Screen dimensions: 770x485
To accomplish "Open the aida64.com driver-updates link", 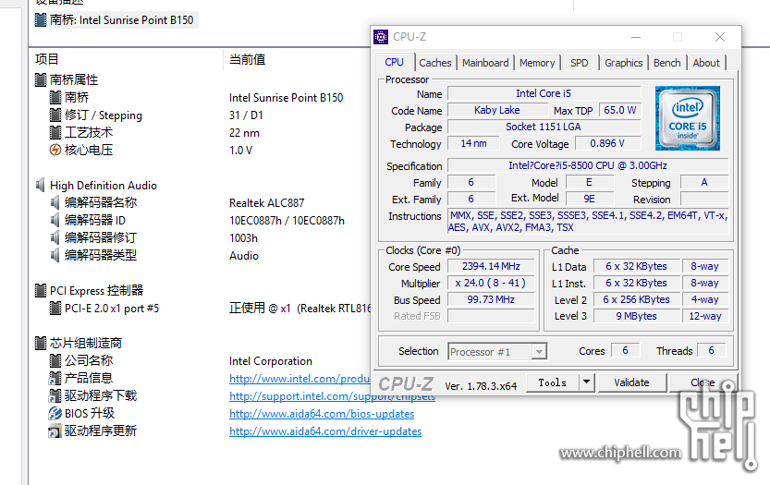I will [325, 431].
